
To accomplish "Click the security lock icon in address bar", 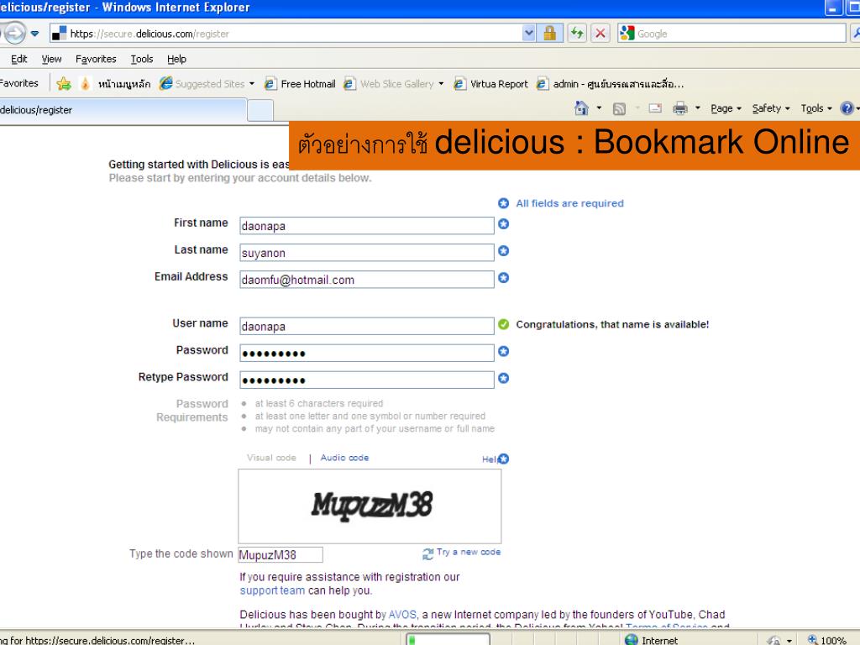I will [549, 34].
